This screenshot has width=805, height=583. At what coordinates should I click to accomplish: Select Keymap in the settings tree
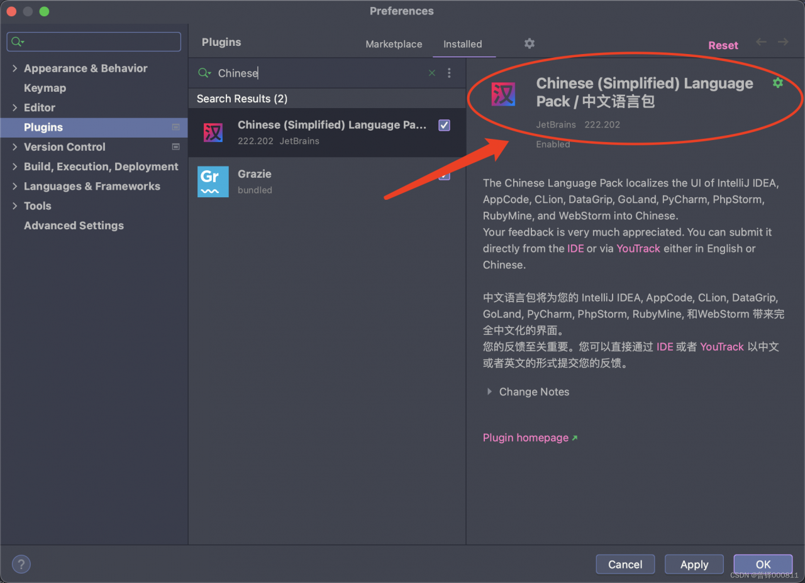(x=45, y=88)
